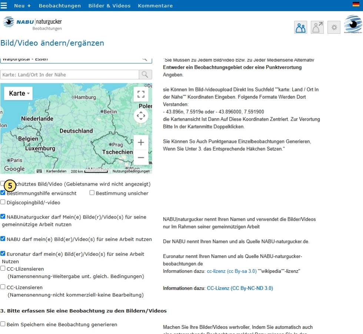363x334 pixels.
Task: Click Berlin on the map
Action: point(109,112)
